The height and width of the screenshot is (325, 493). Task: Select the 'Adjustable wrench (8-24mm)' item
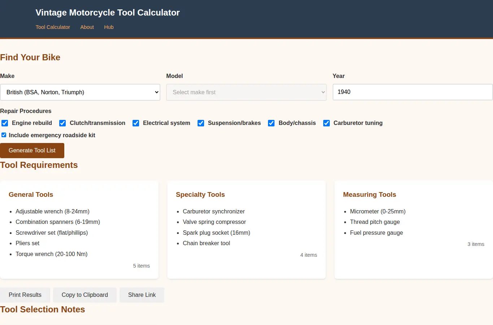[x=52, y=212]
